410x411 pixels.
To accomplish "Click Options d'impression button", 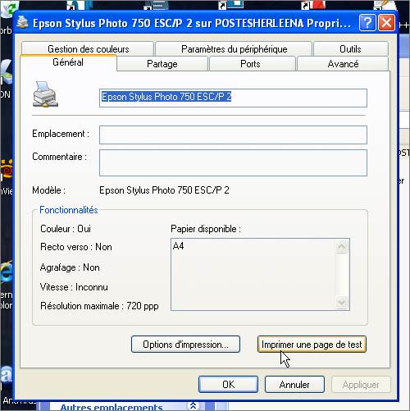I will tap(185, 345).
